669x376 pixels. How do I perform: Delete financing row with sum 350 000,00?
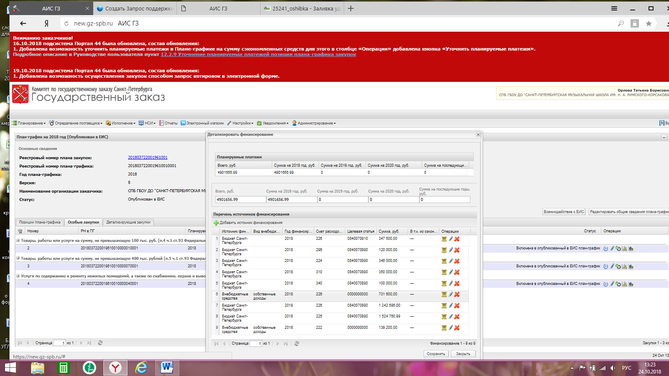tap(457, 272)
